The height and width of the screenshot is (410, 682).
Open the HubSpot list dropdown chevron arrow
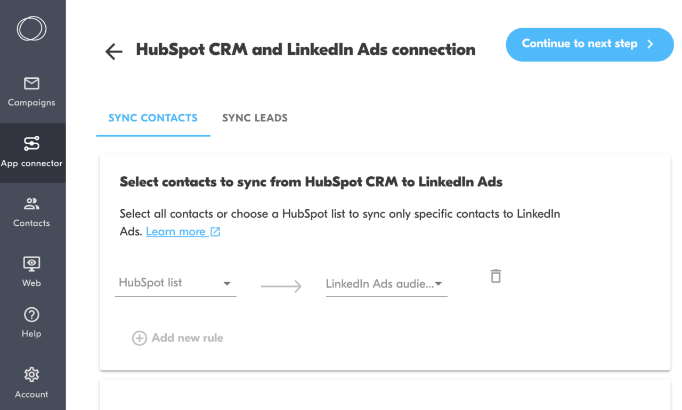[228, 284]
